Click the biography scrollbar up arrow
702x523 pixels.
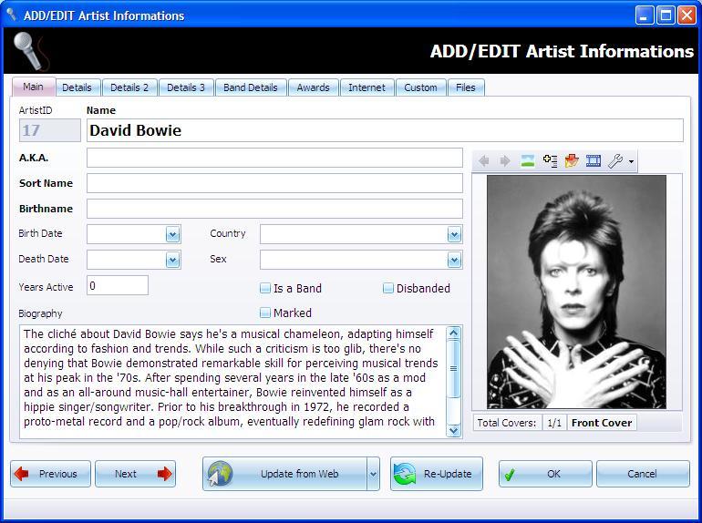pos(454,333)
